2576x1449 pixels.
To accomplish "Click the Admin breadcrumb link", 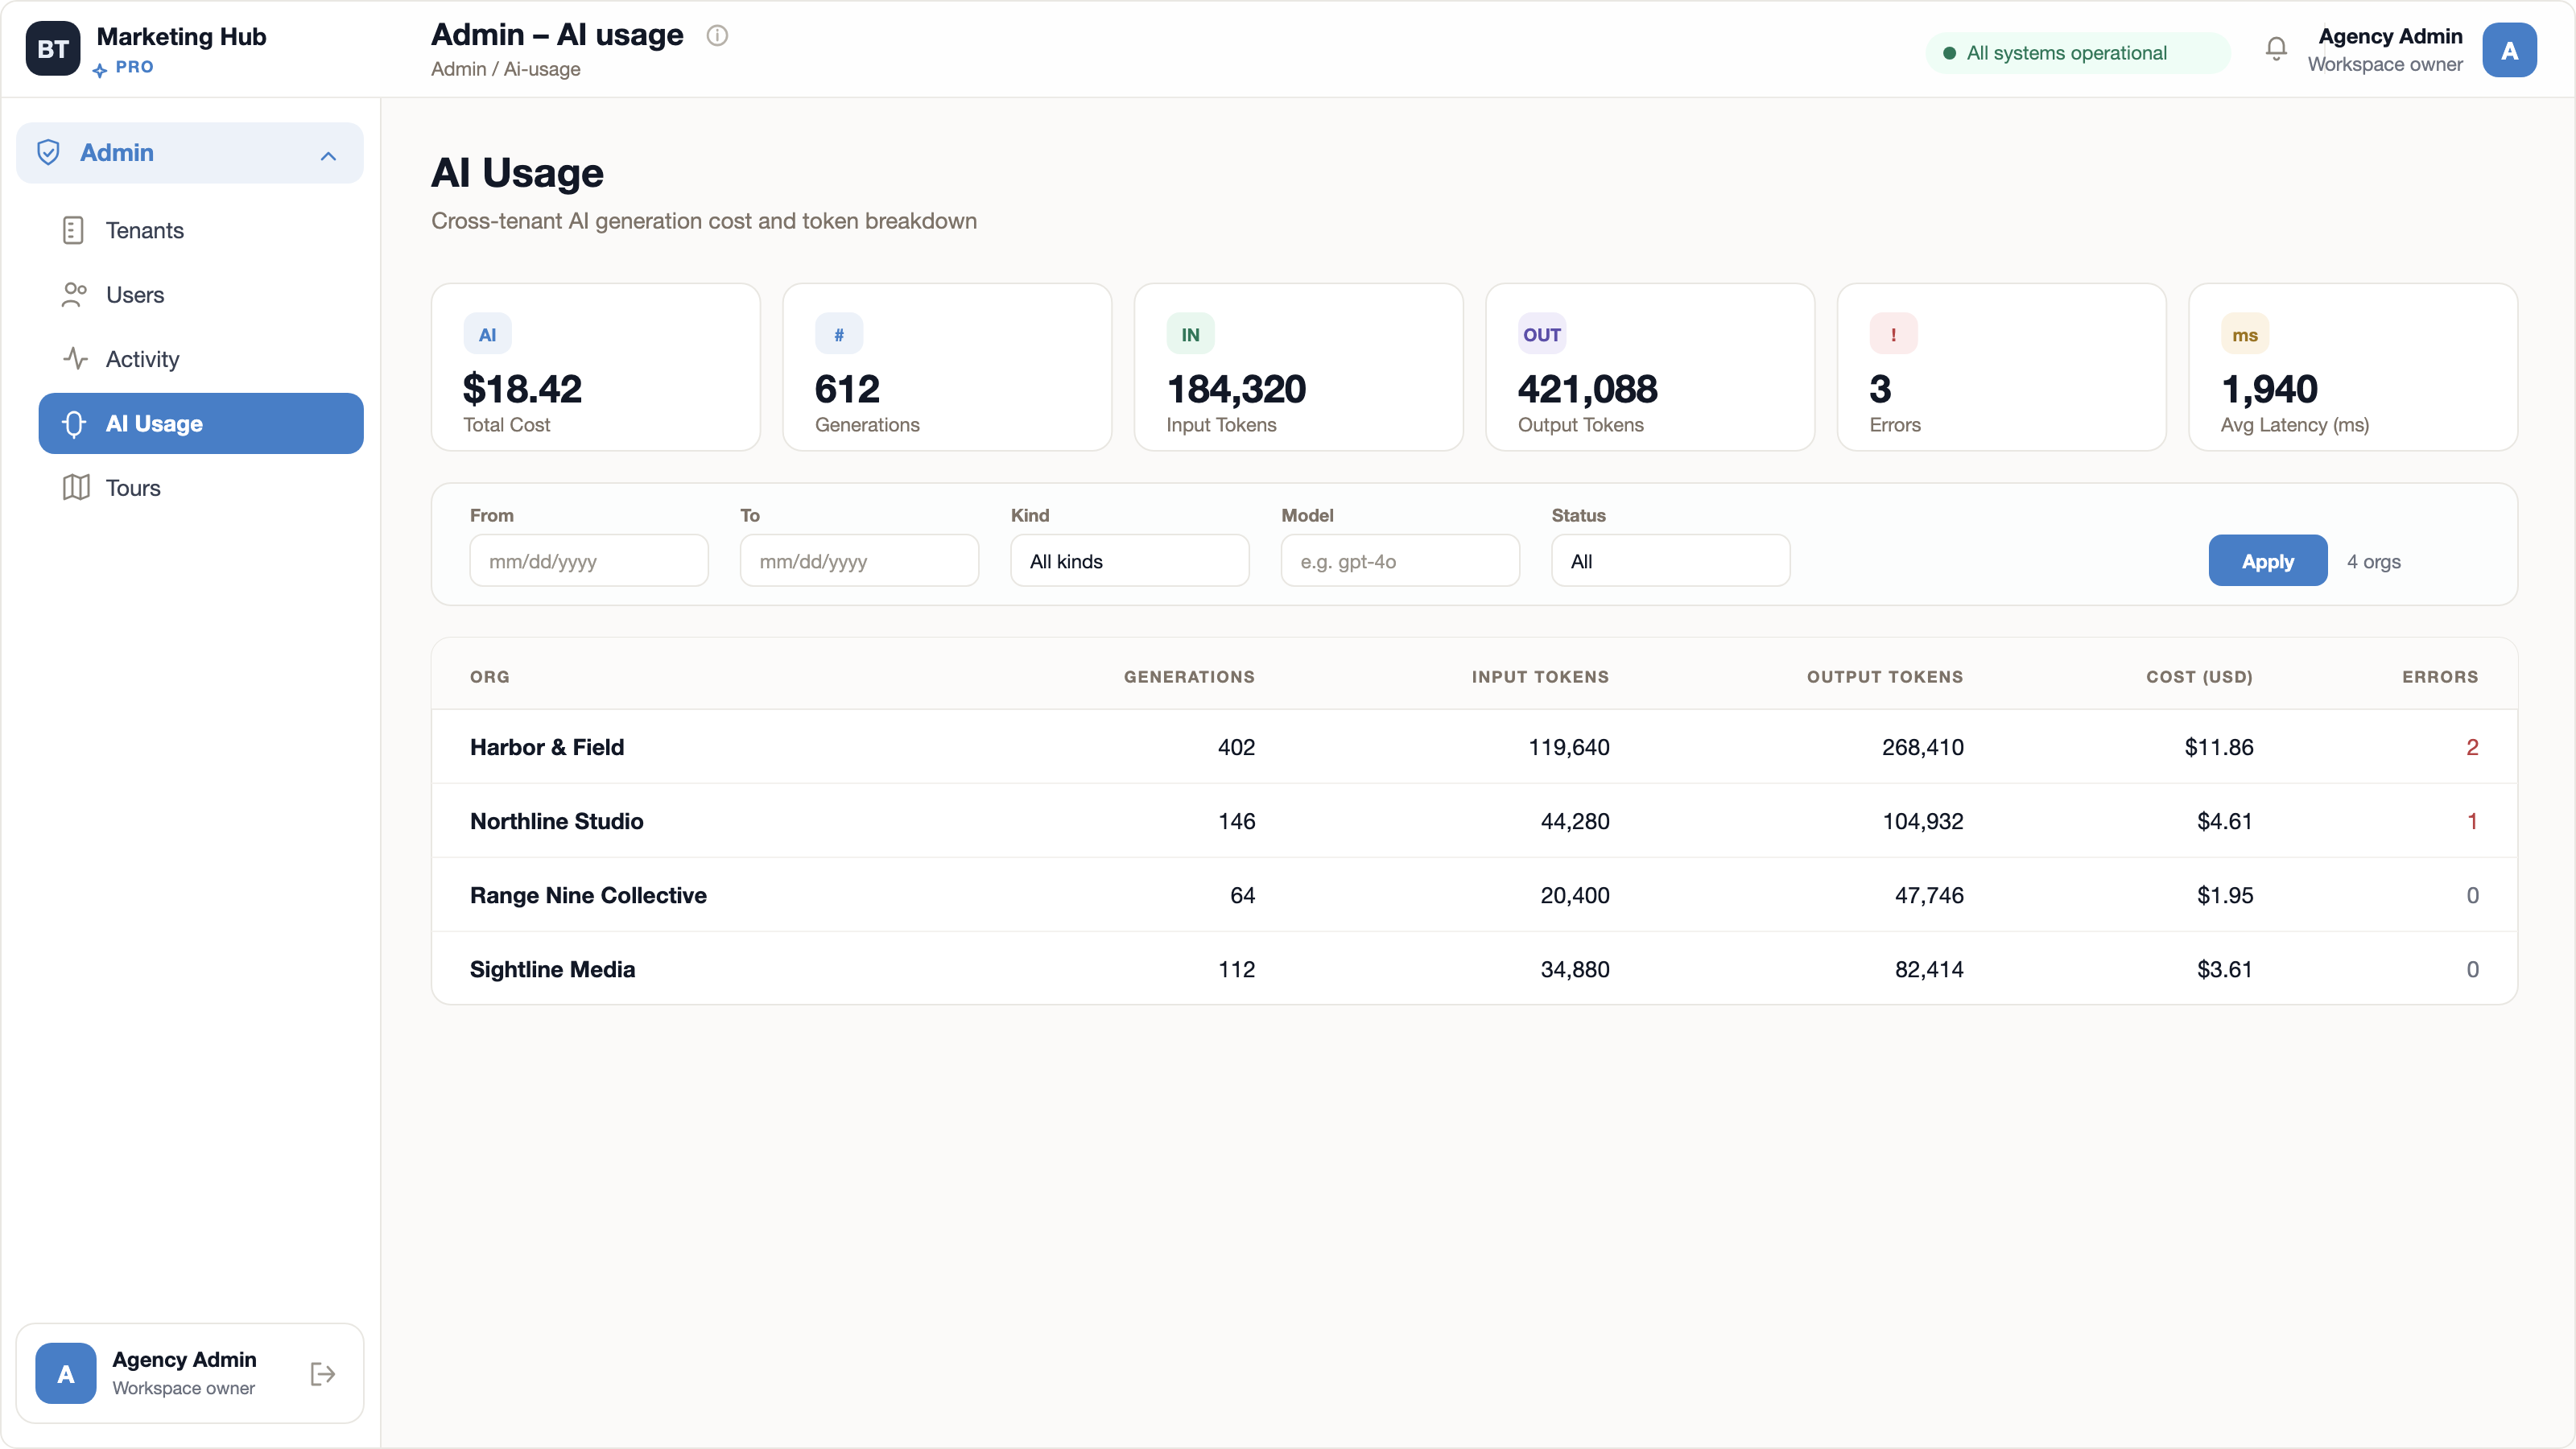I will tap(459, 69).
